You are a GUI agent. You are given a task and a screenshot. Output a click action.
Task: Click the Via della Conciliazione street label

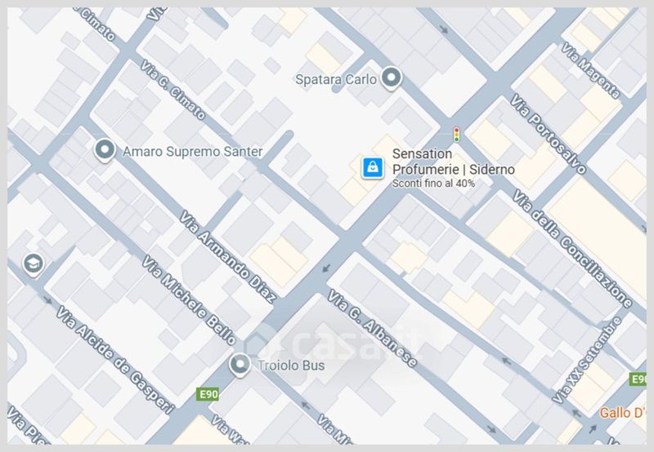pyautogui.click(x=572, y=249)
